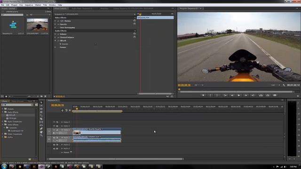Reset the Channel Volume effect
This screenshot has width=301, height=169.
[135, 37]
